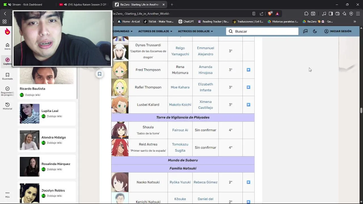Click the share page icon in address bar
The width and height of the screenshot is (363, 204).
click(x=261, y=14)
